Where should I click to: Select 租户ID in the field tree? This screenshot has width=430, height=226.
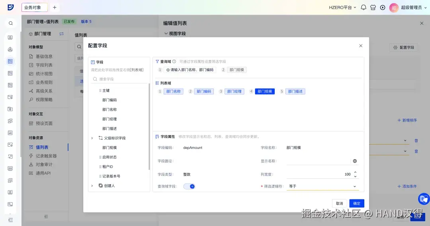point(107,167)
